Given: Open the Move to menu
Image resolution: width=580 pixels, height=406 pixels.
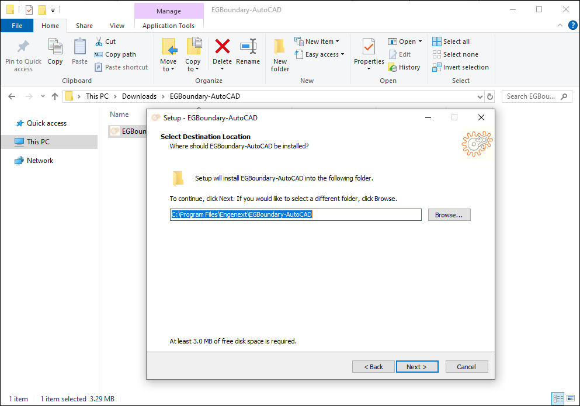Looking at the screenshot, I should (x=168, y=55).
